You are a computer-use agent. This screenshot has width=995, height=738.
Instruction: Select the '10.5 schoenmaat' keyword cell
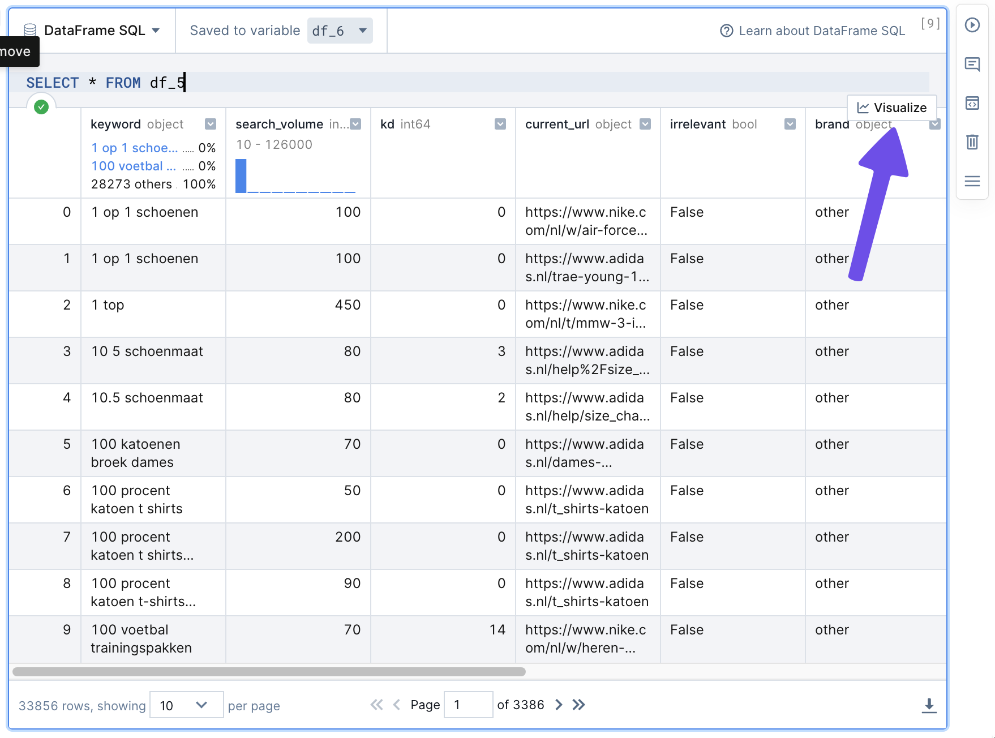(153, 407)
